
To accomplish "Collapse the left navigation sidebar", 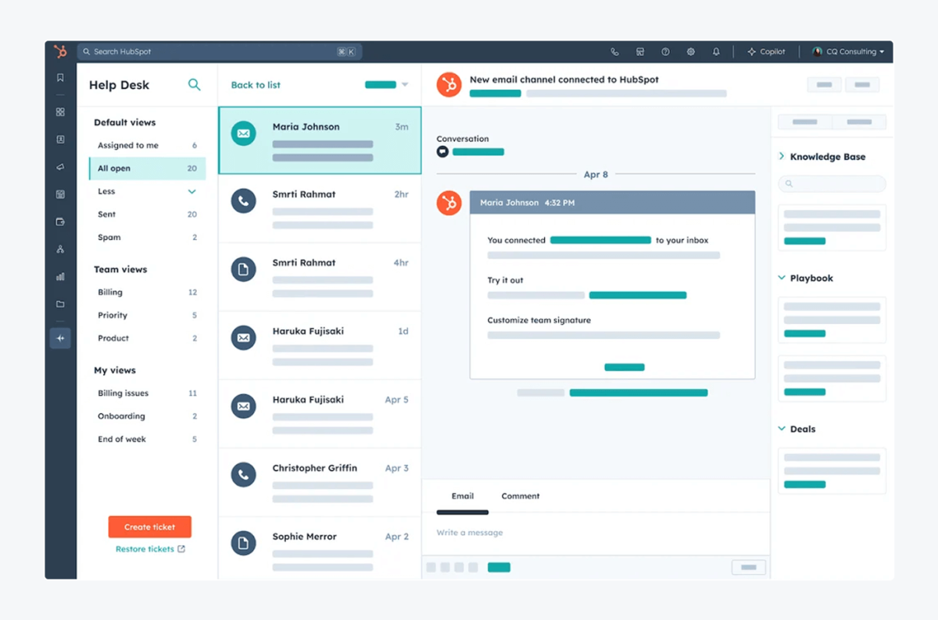I will (60, 337).
